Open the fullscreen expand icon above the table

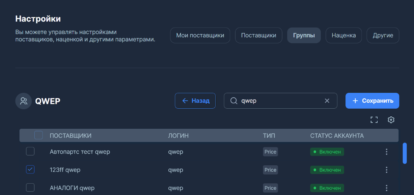374,120
